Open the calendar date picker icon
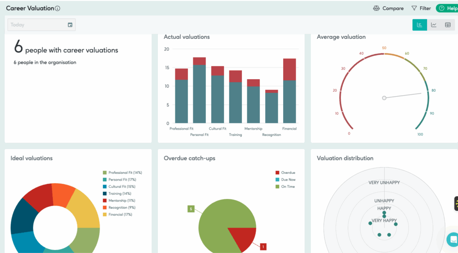Viewport: 458px width, 253px height. coord(70,25)
